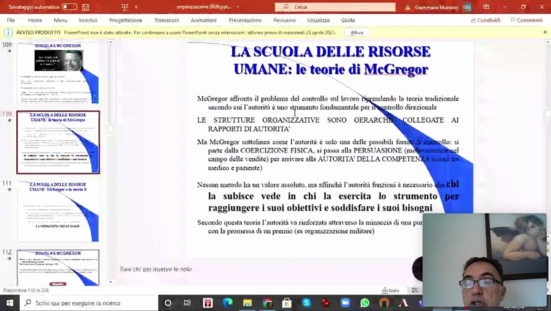
Task: Open the red app icon after Skype in taskbar
Action: point(326,303)
